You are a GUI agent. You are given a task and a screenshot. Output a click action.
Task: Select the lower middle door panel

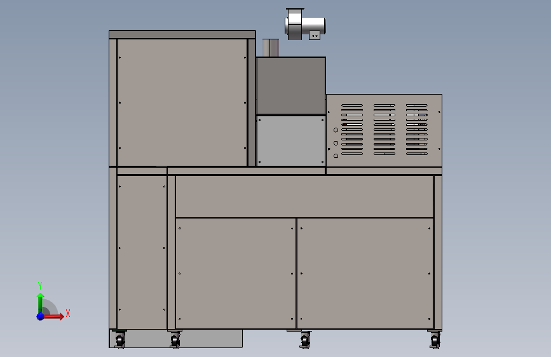coord(235,273)
